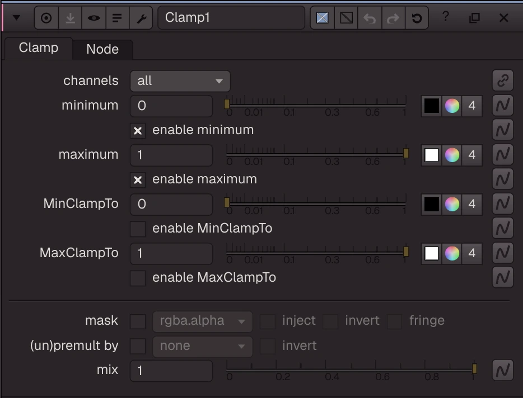Click the minimum value input field

click(x=171, y=106)
